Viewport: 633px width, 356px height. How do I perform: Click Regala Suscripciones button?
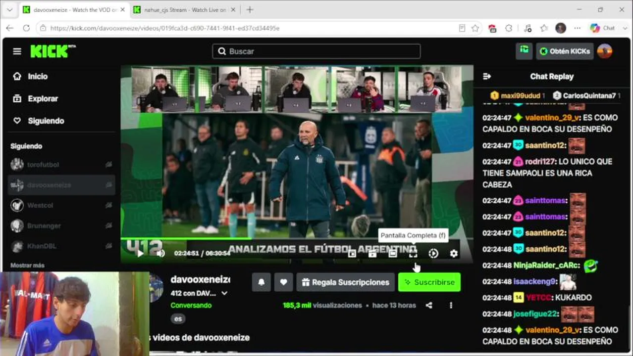tap(345, 282)
